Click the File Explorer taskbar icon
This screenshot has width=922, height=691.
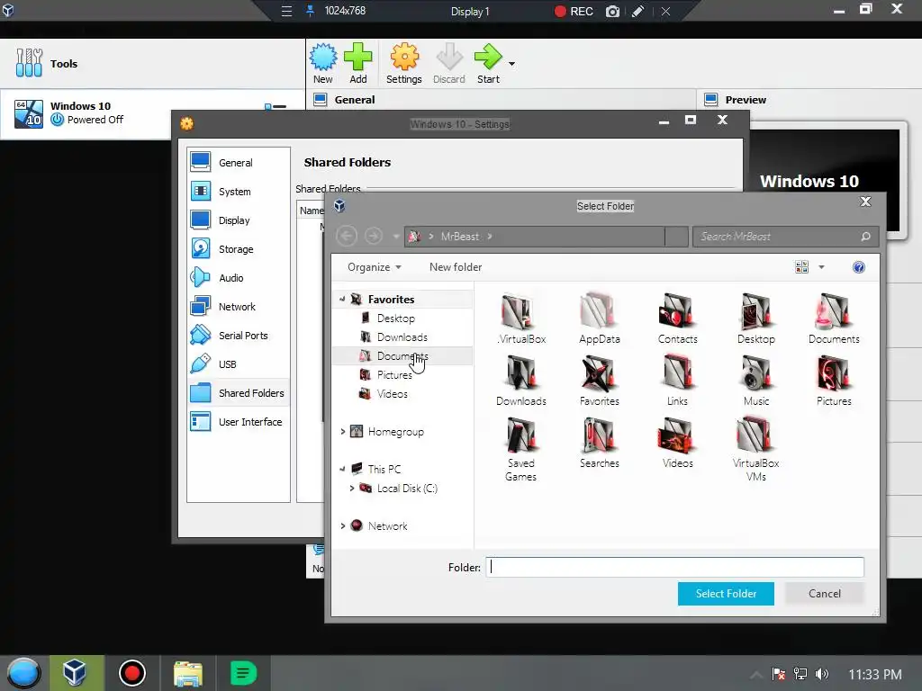(x=187, y=673)
